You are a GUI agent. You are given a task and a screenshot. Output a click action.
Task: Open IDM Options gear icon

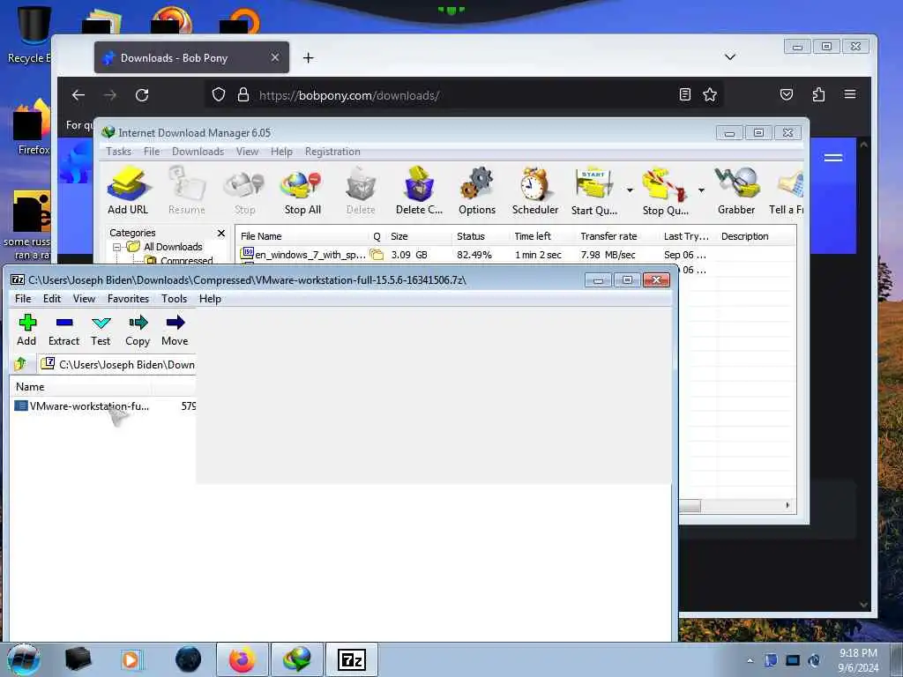click(477, 191)
